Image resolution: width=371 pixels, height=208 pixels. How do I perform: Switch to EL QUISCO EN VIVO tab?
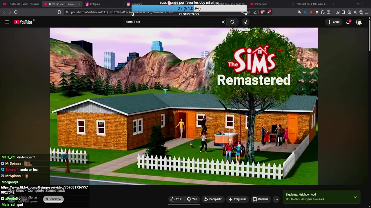coord(21,4)
